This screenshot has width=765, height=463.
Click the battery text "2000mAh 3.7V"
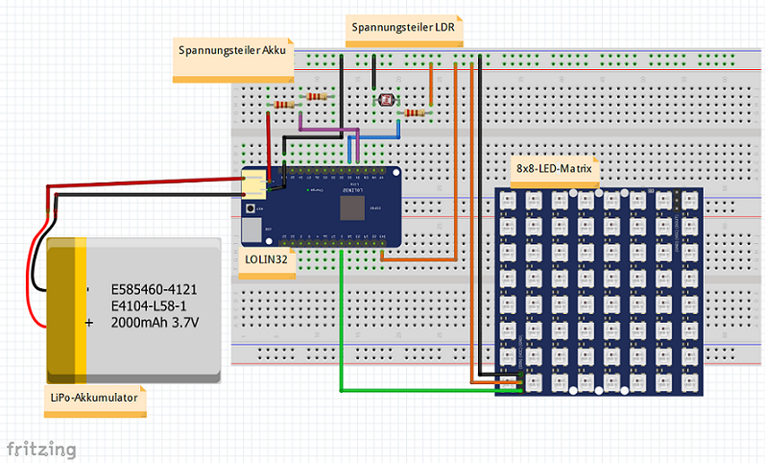[x=154, y=324]
